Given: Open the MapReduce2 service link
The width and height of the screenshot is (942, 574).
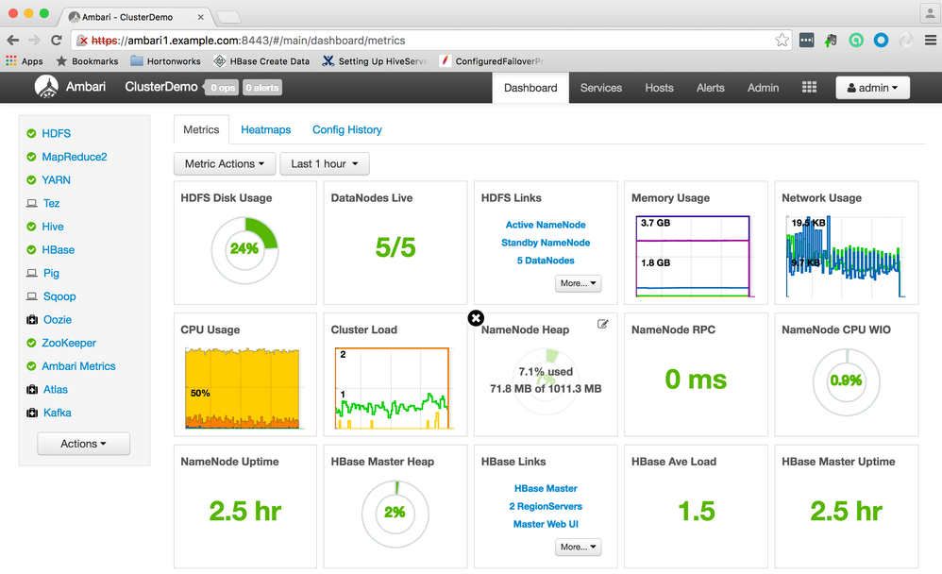Looking at the screenshot, I should click(x=75, y=157).
